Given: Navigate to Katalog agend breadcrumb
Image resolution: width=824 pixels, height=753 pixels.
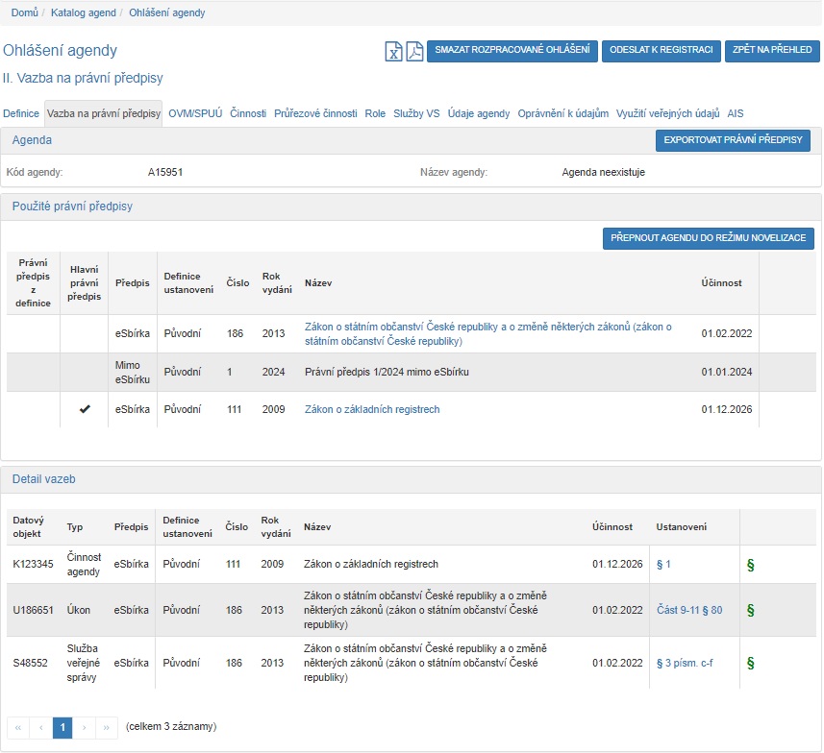Looking at the screenshot, I should tap(84, 13).
